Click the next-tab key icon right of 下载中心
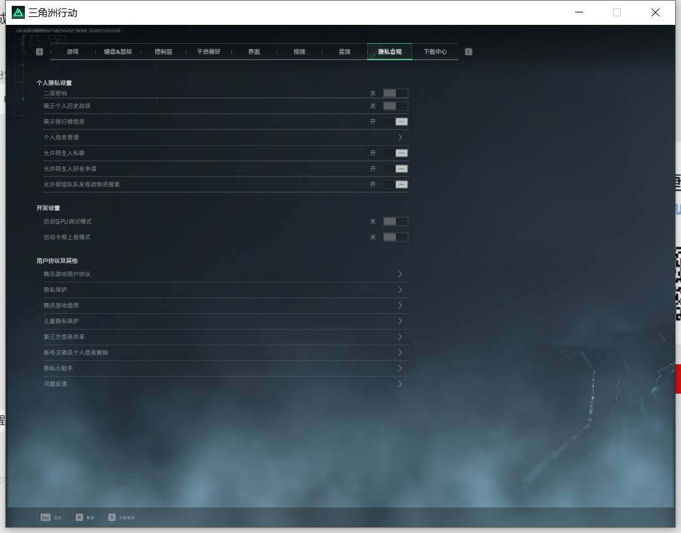The image size is (681, 533). pos(468,52)
